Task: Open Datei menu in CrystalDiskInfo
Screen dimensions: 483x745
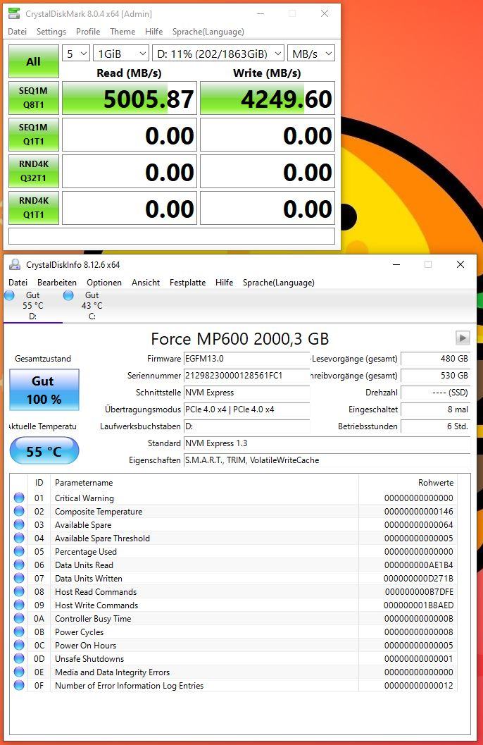Action: [18, 282]
